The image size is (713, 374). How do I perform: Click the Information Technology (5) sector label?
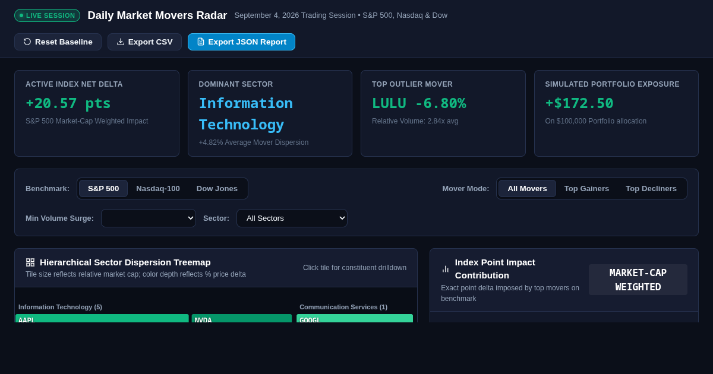point(60,307)
